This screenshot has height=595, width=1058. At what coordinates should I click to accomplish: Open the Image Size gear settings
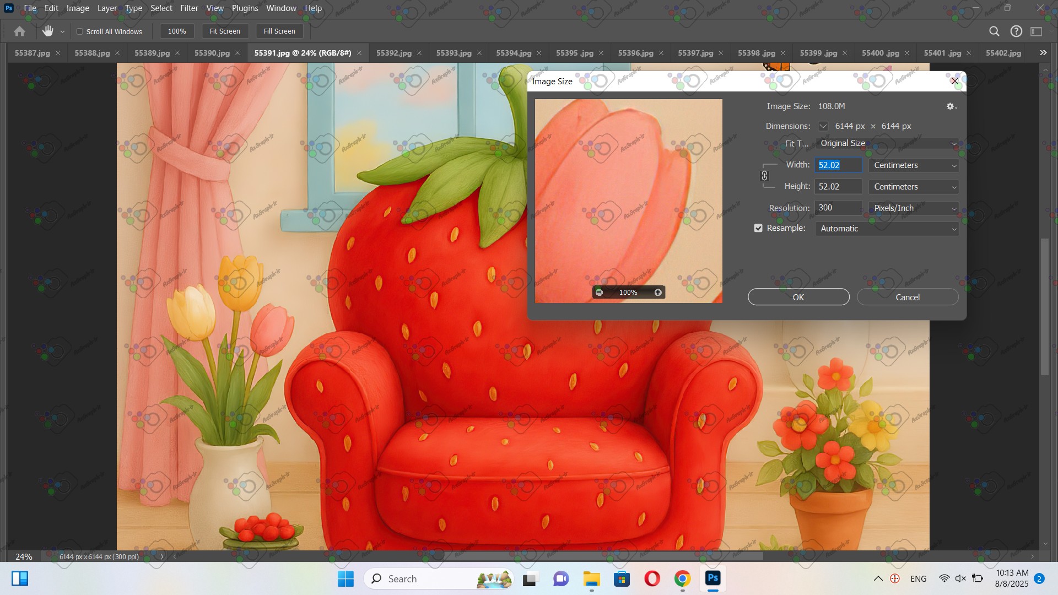pyautogui.click(x=951, y=106)
